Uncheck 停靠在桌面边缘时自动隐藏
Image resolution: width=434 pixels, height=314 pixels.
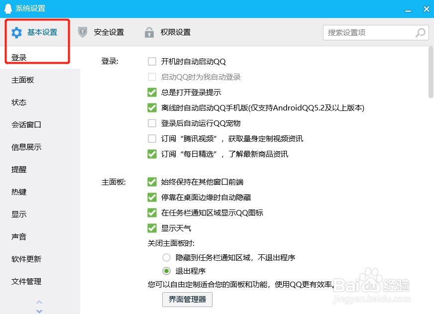tap(152, 197)
